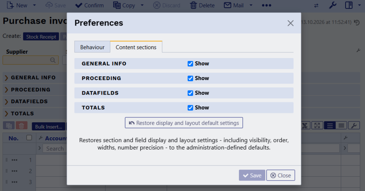Click the No. column header
Image resolution: width=365 pixels, height=191 pixels.
[x=13, y=138]
